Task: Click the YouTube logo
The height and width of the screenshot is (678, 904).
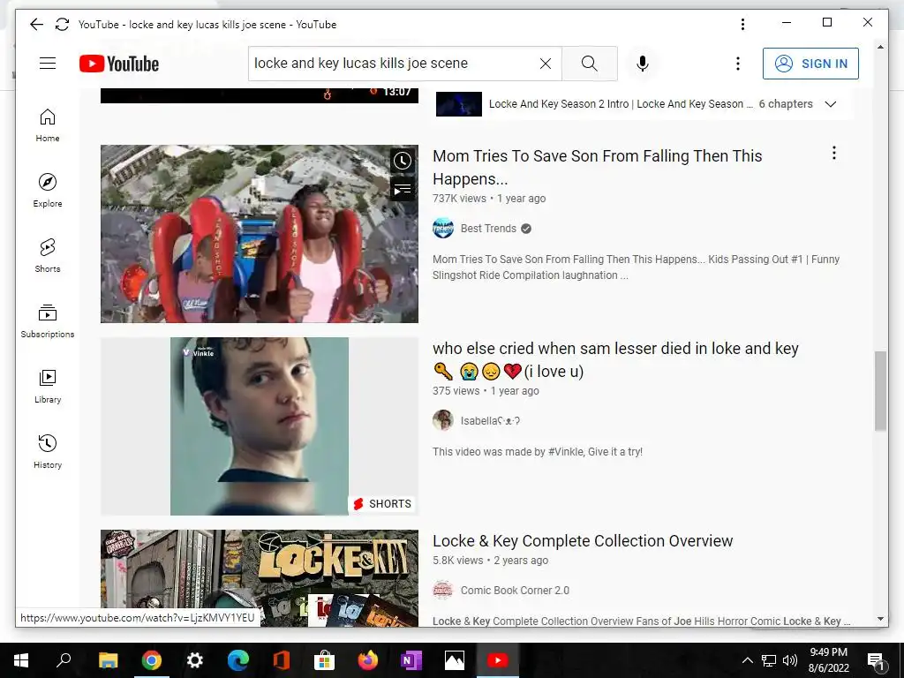Action: click(x=119, y=64)
